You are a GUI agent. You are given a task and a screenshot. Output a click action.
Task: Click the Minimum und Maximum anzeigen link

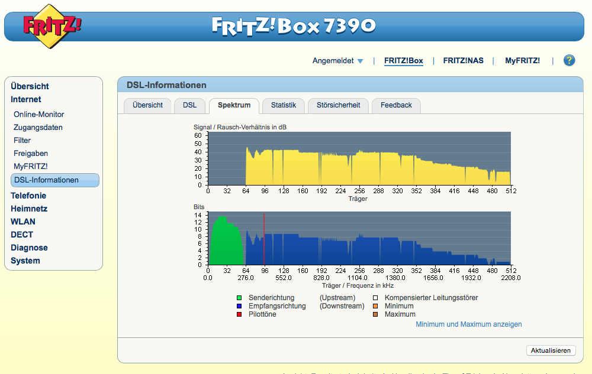(x=468, y=324)
